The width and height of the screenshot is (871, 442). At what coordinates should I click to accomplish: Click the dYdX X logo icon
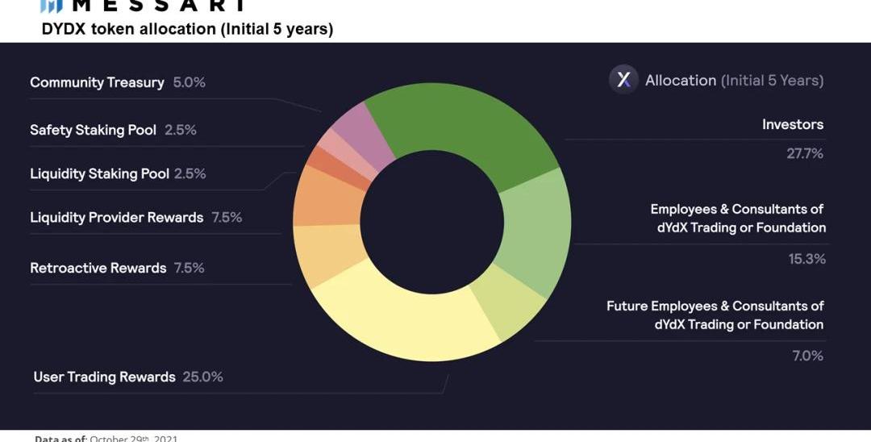[x=623, y=80]
